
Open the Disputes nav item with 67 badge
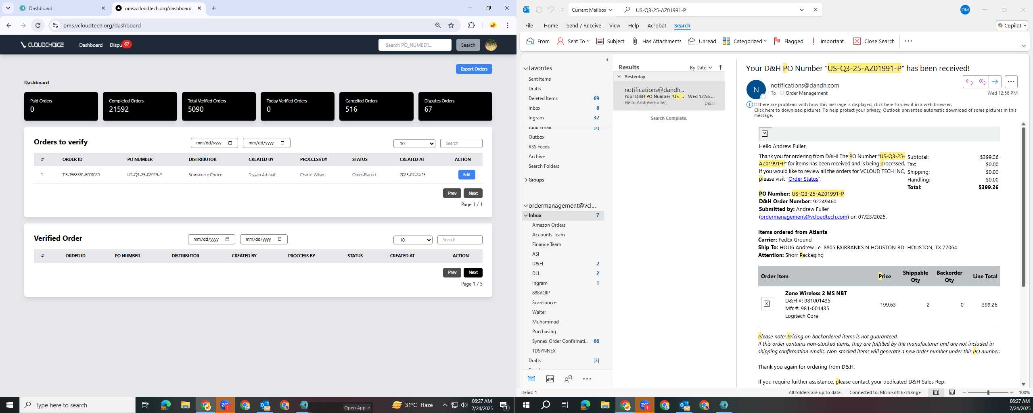tap(120, 45)
